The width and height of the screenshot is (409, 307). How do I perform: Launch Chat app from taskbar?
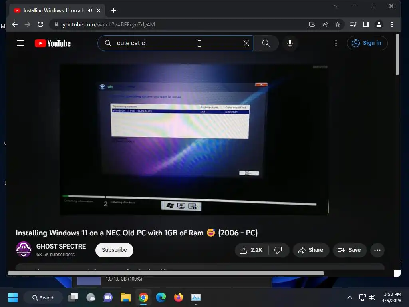(x=108, y=297)
